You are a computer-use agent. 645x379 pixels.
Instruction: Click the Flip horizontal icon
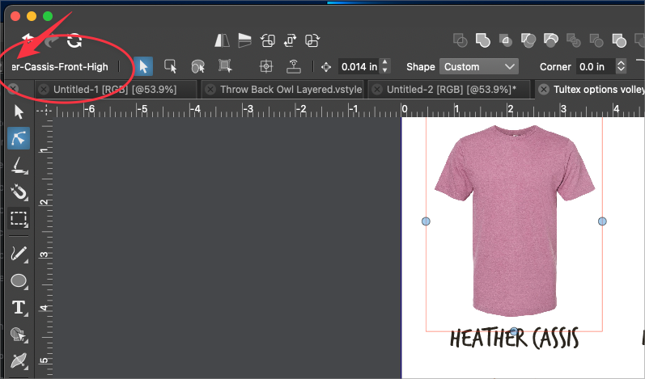pos(223,40)
